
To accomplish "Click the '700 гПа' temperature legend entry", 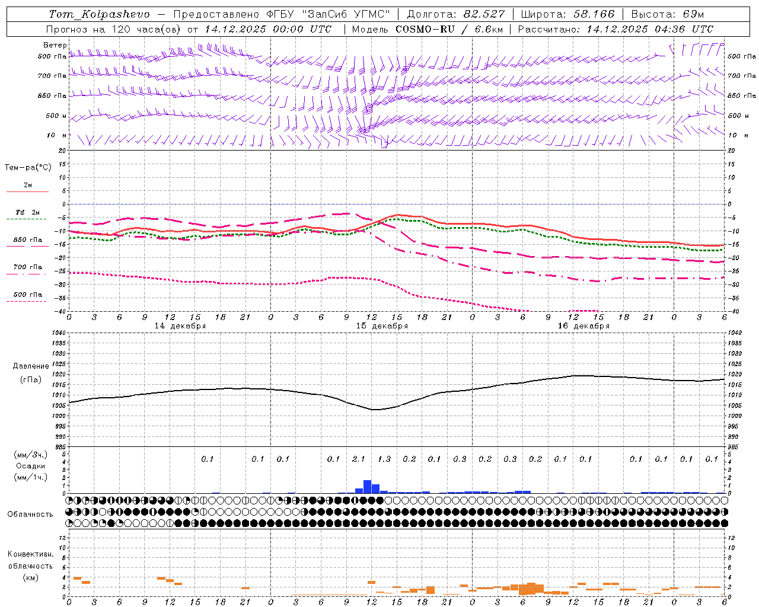I will tap(28, 267).
